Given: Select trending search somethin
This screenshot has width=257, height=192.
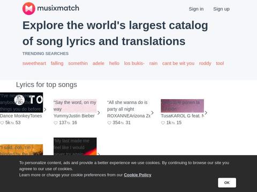Looking at the screenshot, I should pyautogui.click(x=78, y=63).
